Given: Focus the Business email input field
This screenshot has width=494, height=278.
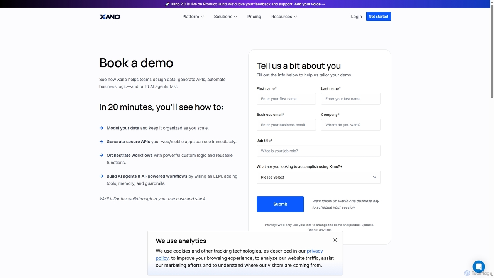Looking at the screenshot, I should pyautogui.click(x=286, y=125).
